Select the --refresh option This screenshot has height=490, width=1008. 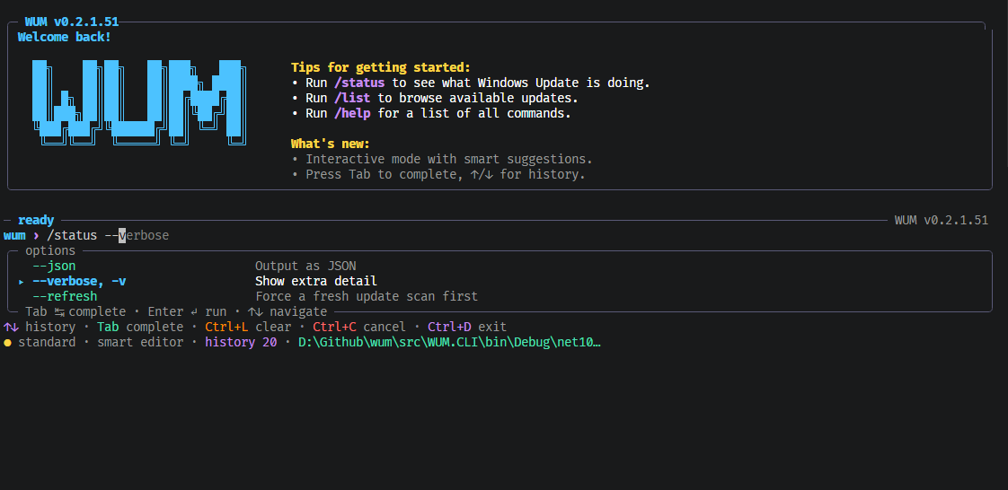click(65, 297)
